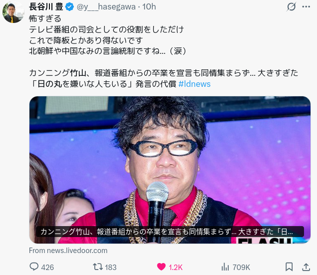This screenshot has height=275, width=317.
Task: Click the display name 長谷川 豊
Action: click(46, 6)
